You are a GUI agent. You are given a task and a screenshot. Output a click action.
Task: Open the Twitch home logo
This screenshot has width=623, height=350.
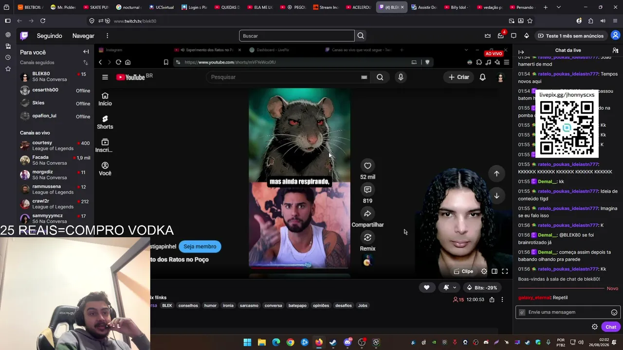pos(24,35)
